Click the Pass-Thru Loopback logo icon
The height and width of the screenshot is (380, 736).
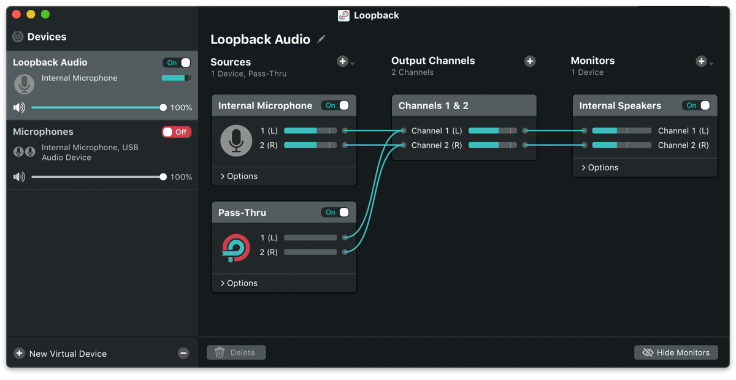236,248
